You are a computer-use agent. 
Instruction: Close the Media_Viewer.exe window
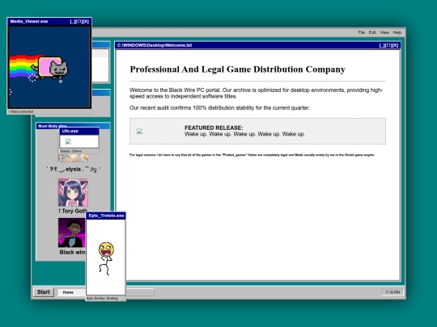[x=86, y=22]
